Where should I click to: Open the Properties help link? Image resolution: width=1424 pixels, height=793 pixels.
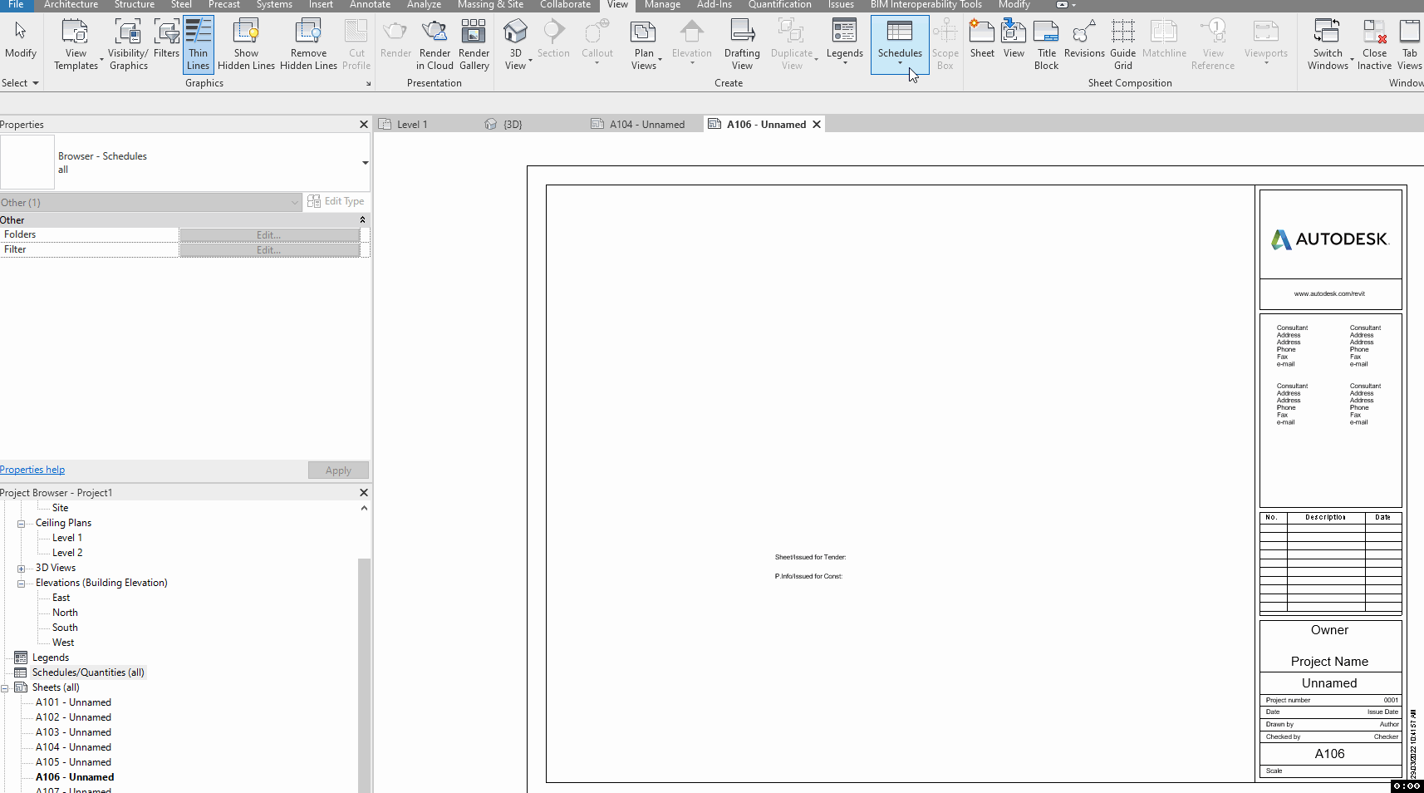32,470
